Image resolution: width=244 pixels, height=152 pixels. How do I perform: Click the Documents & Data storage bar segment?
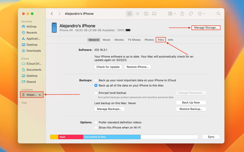point(112,137)
